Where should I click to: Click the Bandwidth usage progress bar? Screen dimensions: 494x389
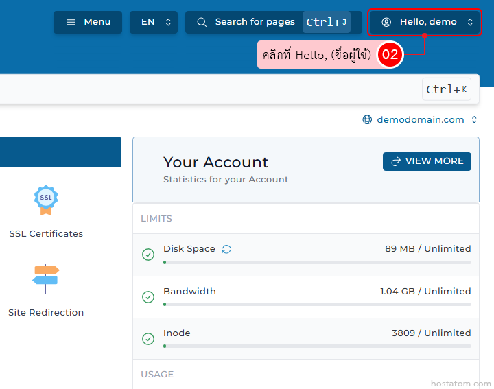click(317, 304)
